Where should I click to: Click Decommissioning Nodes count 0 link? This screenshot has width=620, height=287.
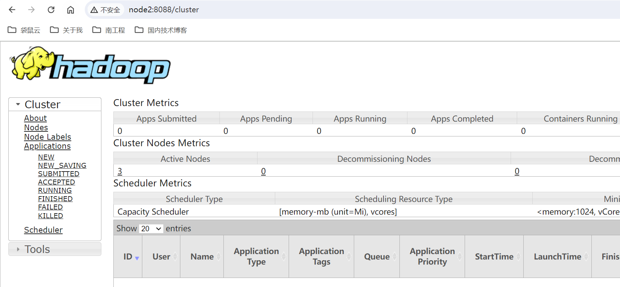point(263,171)
